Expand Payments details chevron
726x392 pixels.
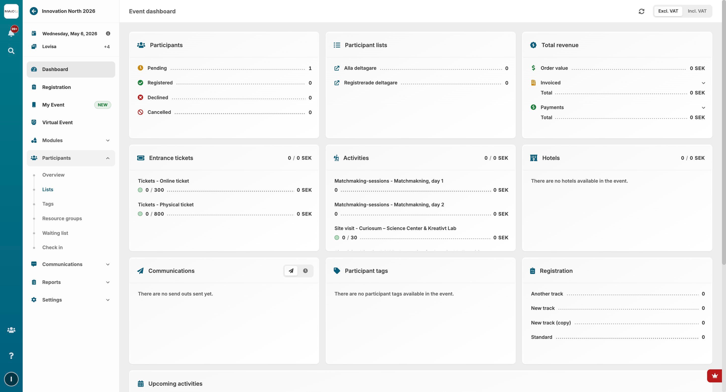click(703, 108)
